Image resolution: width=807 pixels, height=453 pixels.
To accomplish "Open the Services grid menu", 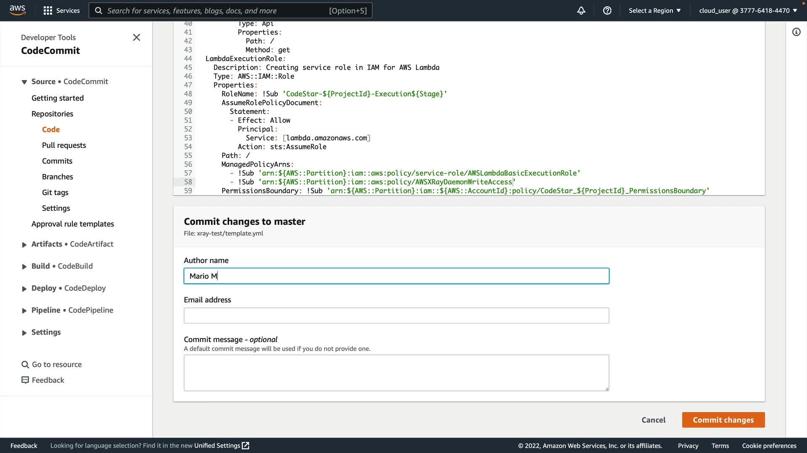I will pos(48,10).
